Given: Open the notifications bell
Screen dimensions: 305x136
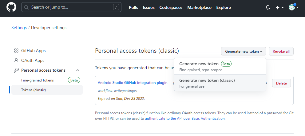Looking at the screenshot, I should pyautogui.click(x=268, y=8).
